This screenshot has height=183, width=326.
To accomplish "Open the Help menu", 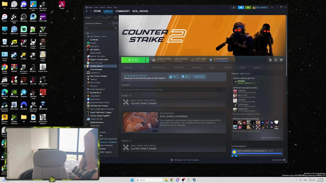I will coord(115,7).
